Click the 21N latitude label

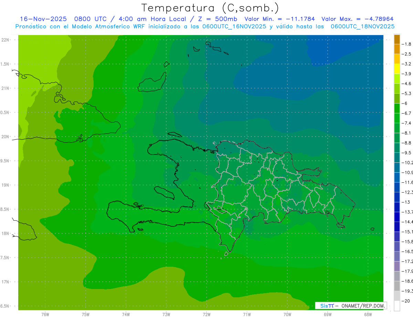(x=5, y=88)
